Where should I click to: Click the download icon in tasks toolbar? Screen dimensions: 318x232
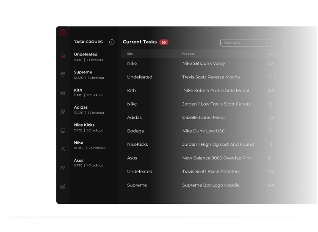[304, 43]
